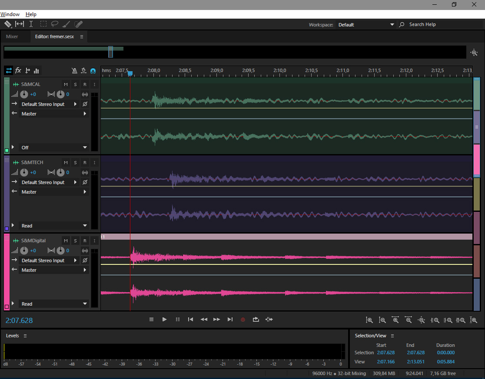
Task: Show the Effects (fx) track controls
Action: coord(18,71)
